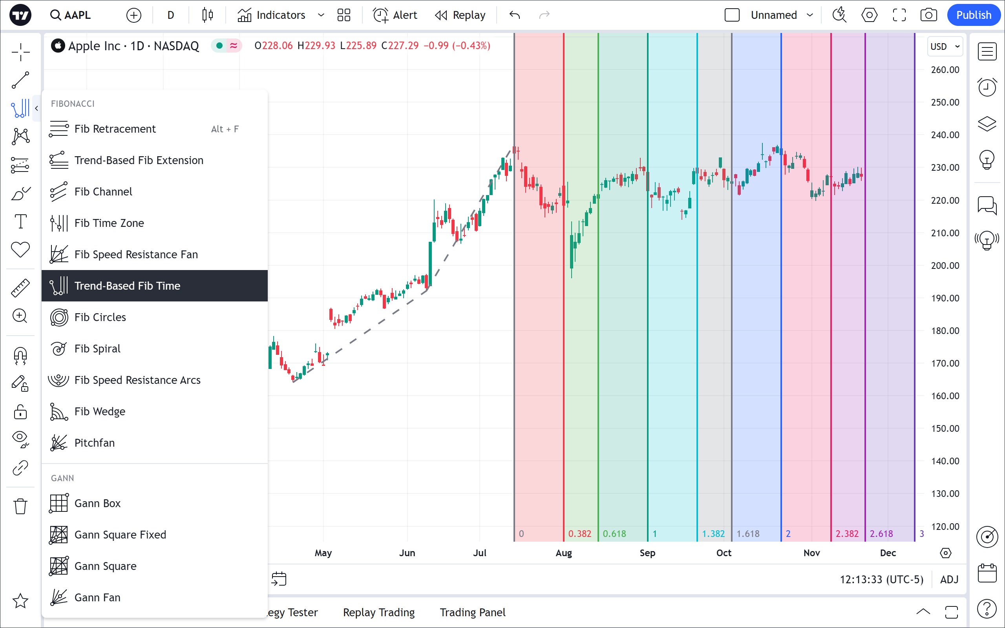1005x628 pixels.
Task: Select the brush drawing tool
Action: (20, 193)
